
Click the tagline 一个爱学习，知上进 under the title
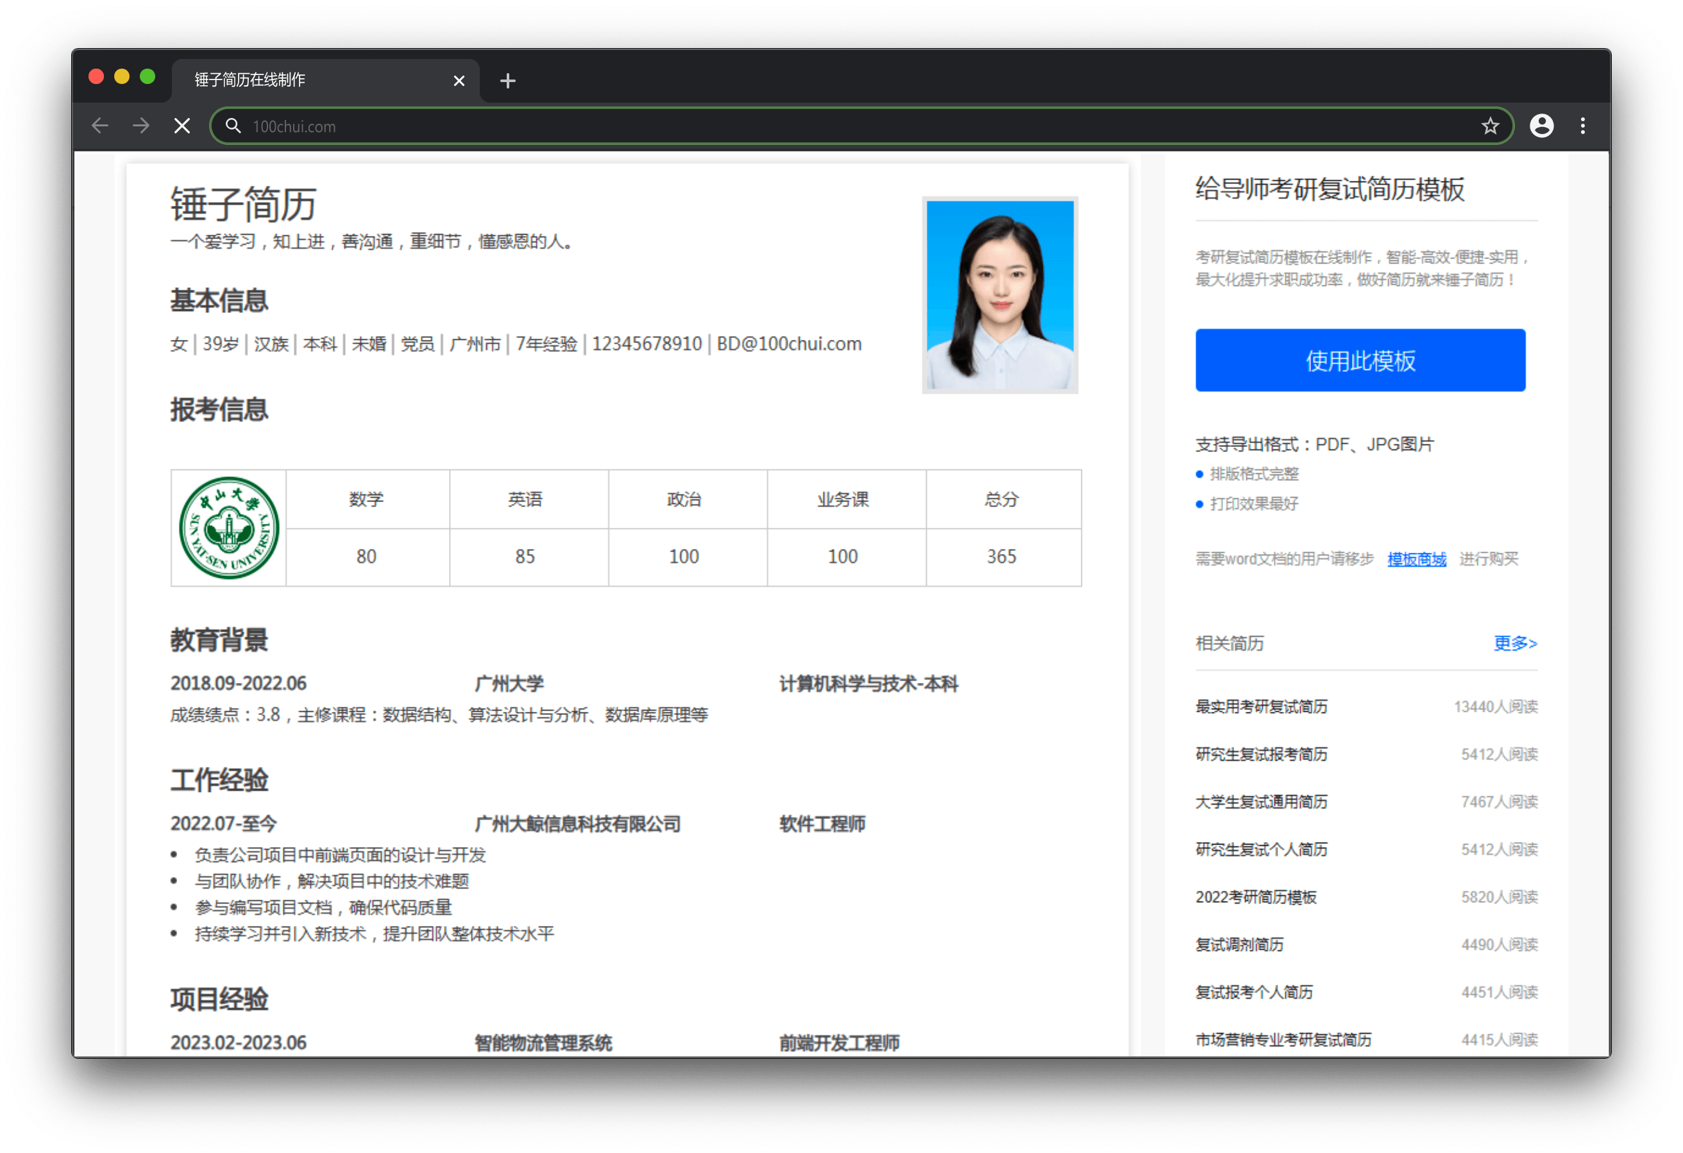pyautogui.click(x=247, y=241)
